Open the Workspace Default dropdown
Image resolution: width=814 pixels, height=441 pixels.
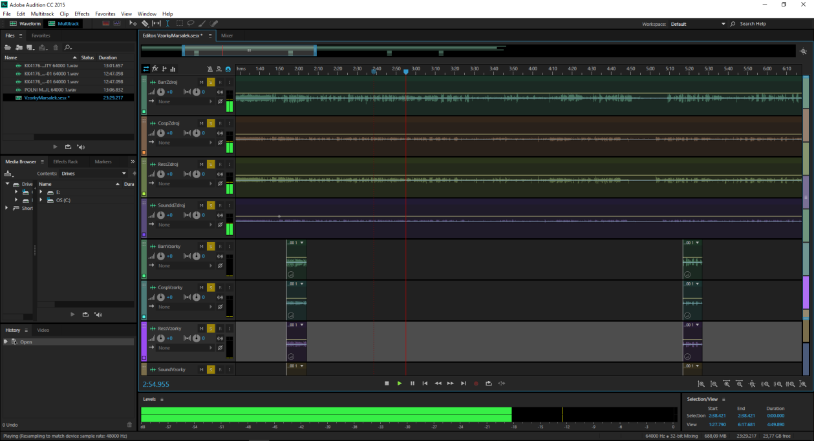[x=698, y=24]
